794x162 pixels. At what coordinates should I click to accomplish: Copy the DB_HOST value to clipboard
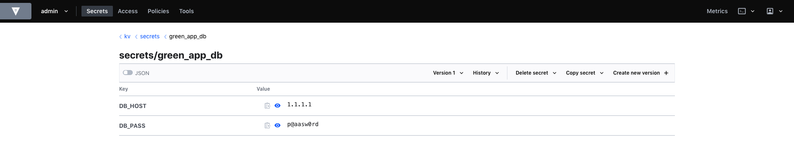[267, 106]
